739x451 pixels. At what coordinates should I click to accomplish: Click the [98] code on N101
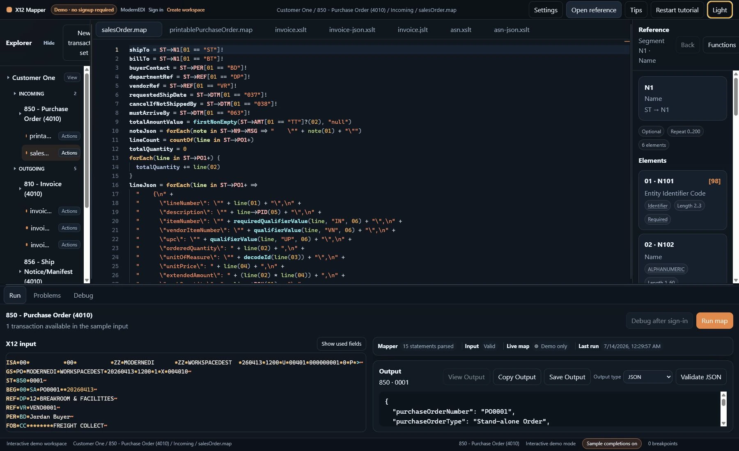click(714, 181)
